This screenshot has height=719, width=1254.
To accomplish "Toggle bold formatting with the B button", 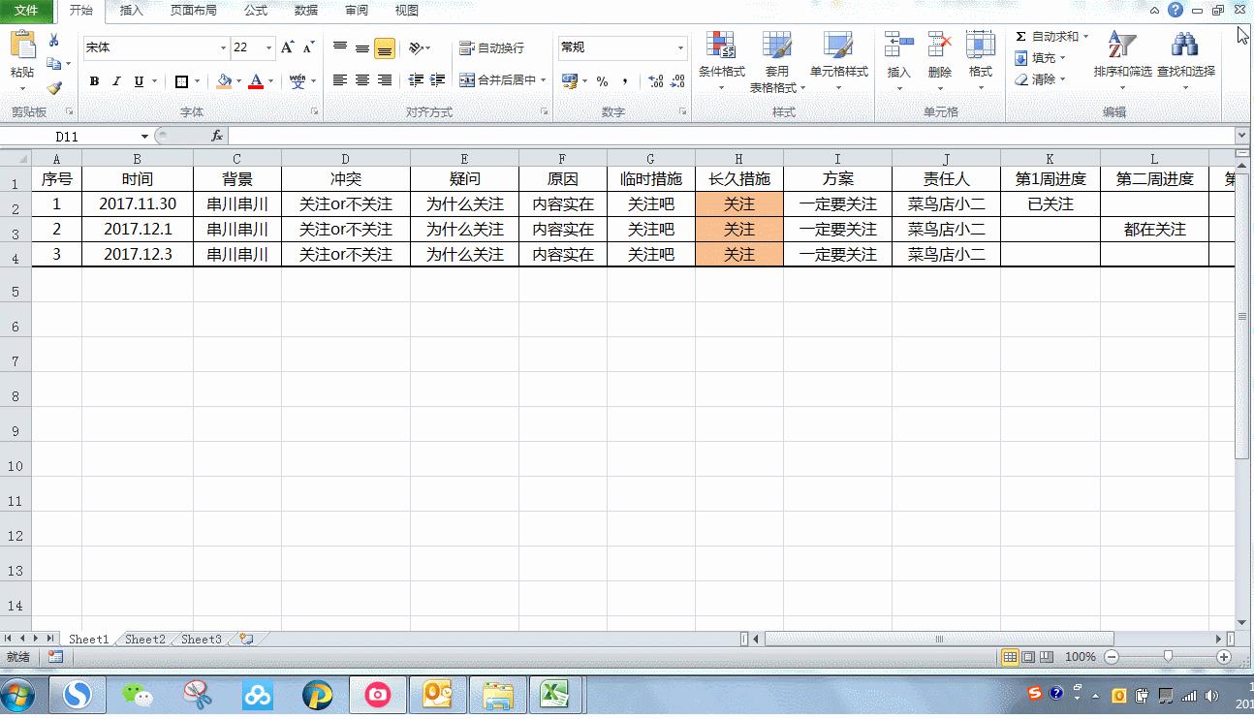I will tap(93, 81).
